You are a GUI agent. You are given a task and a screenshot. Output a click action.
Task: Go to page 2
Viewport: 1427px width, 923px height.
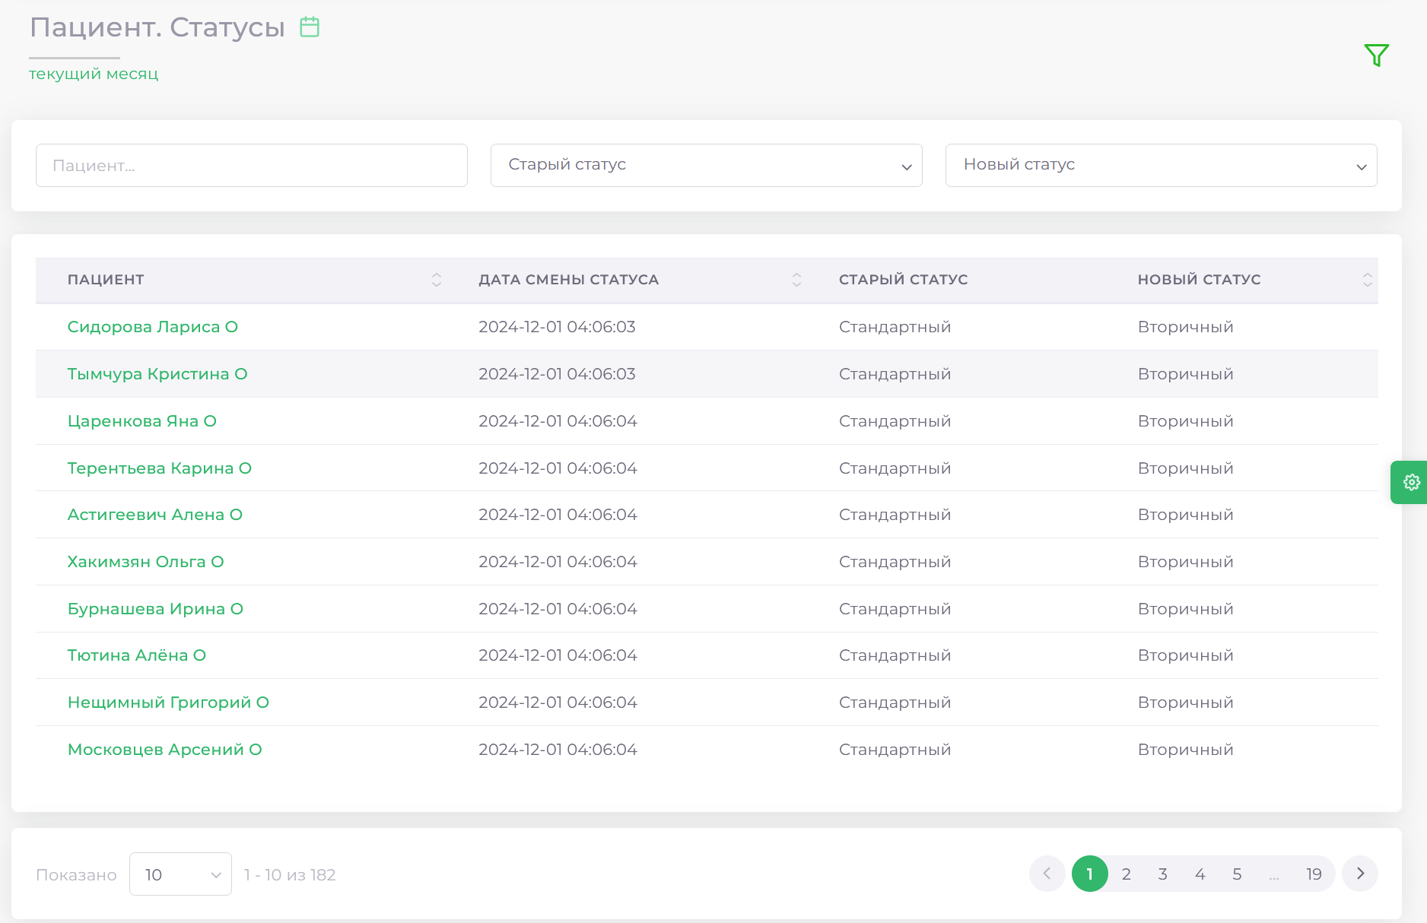[x=1126, y=874]
